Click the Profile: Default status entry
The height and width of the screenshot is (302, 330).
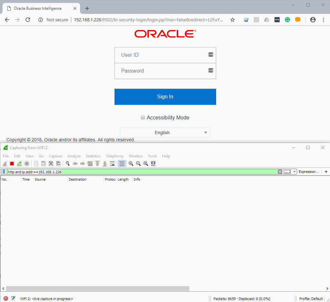[311, 299]
